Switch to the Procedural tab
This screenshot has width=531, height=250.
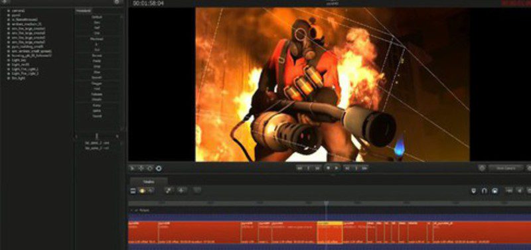84,11
